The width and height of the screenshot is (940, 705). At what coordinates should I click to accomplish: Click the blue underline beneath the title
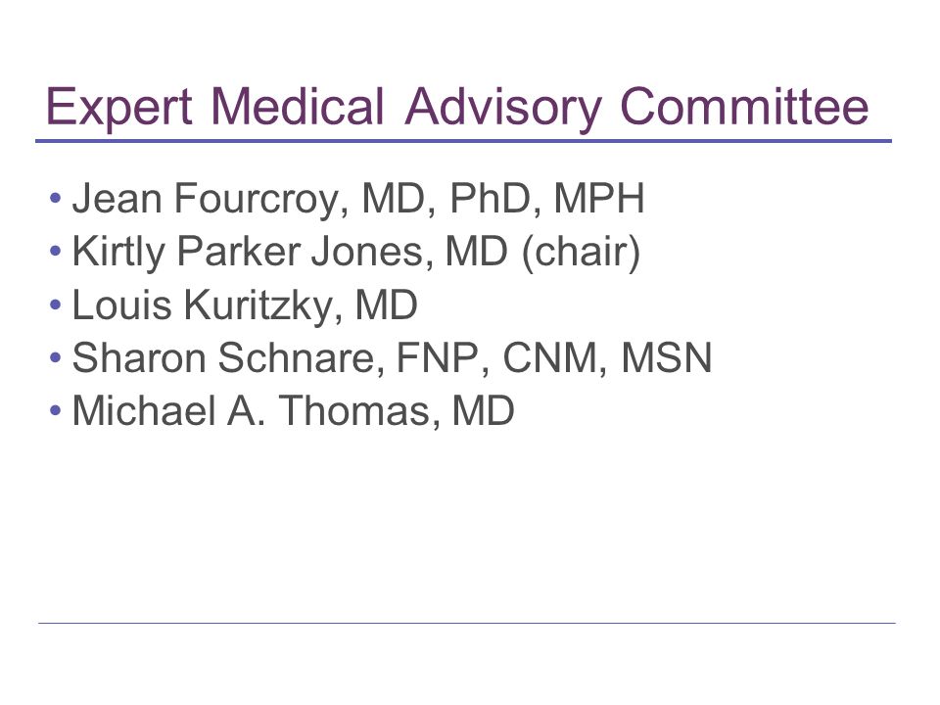pos(463,141)
